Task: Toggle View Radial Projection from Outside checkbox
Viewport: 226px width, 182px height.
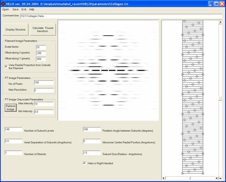Action: coord(6,66)
